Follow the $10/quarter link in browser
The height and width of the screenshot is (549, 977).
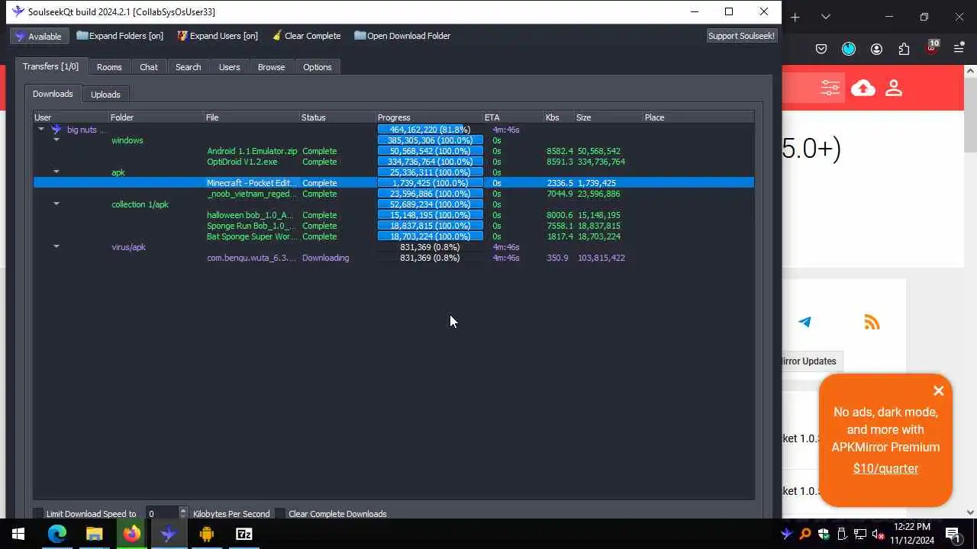(885, 469)
